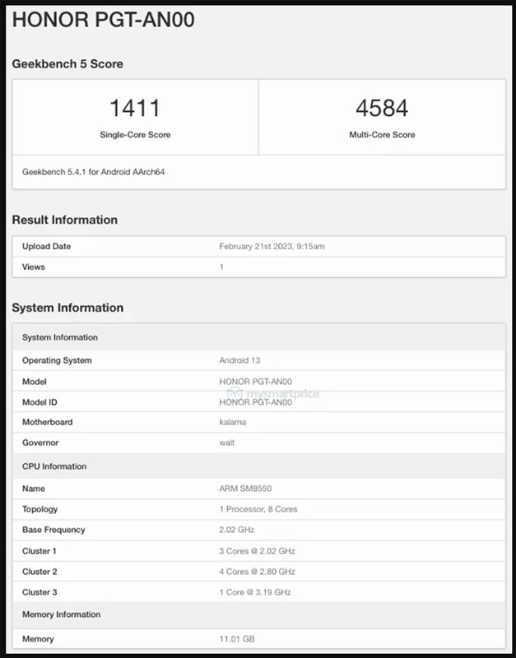The image size is (516, 658).
Task: Select Geekbench 5.4.1 for Android AArch64 text
Action: (93, 172)
